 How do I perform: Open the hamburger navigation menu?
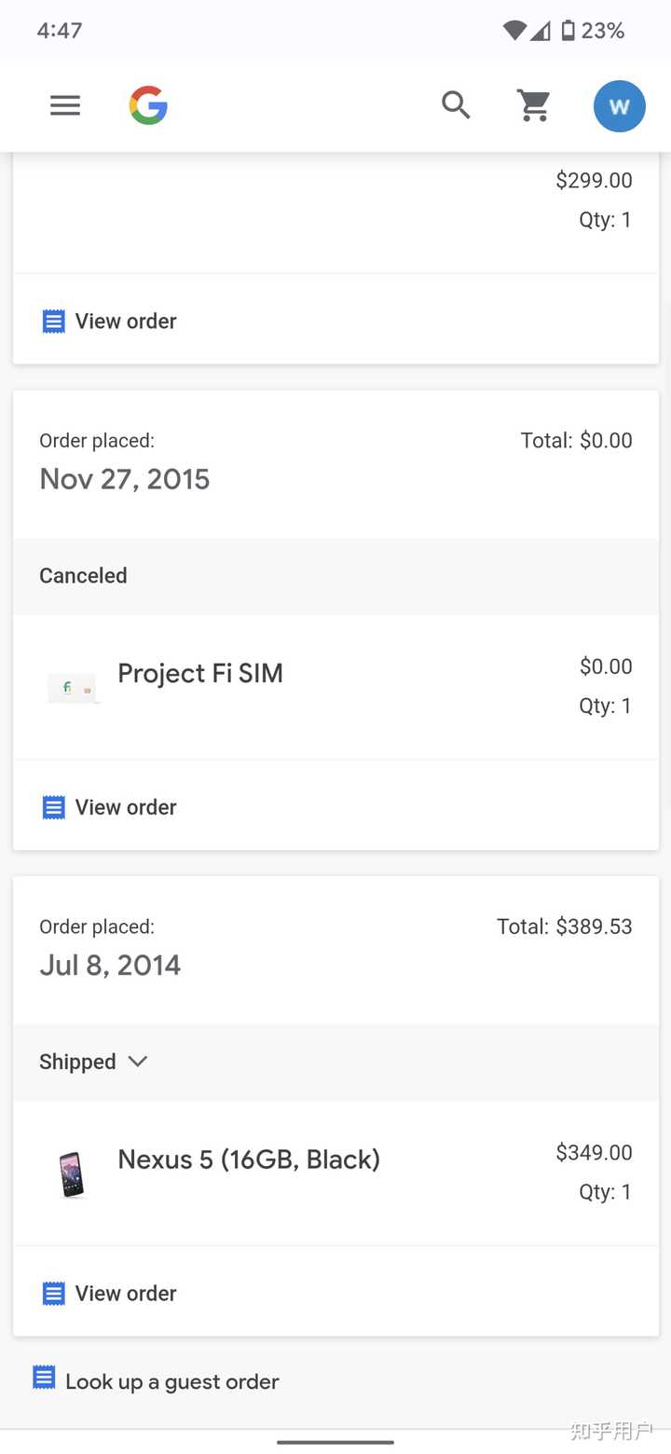65,105
